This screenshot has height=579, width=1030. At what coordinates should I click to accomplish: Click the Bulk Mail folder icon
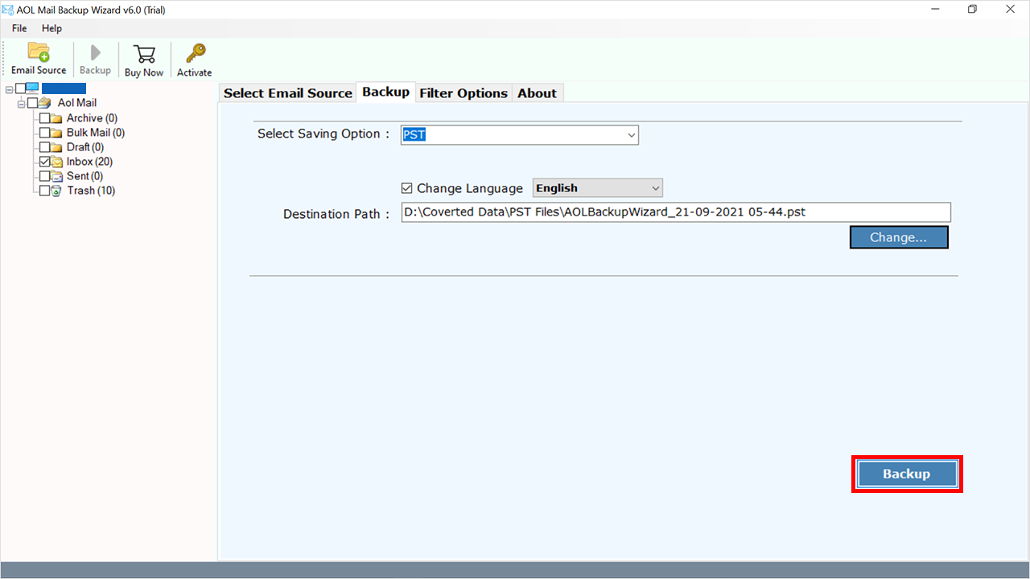click(56, 133)
